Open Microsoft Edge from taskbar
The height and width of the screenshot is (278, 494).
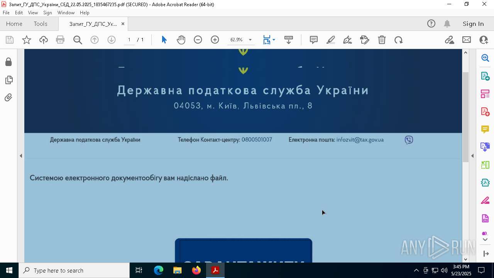[159, 270]
